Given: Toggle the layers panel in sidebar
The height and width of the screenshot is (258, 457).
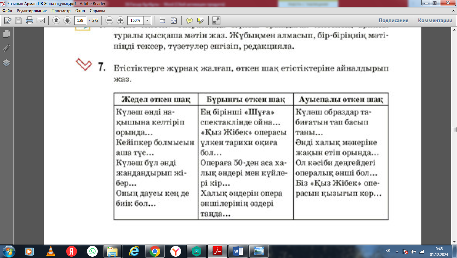Looking at the screenshot, I should pyautogui.click(x=6, y=63).
